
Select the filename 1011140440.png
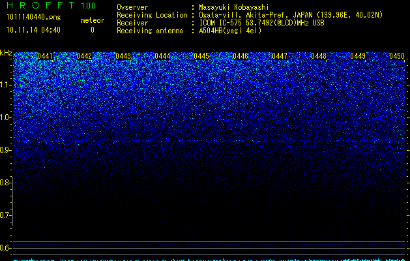(34, 17)
